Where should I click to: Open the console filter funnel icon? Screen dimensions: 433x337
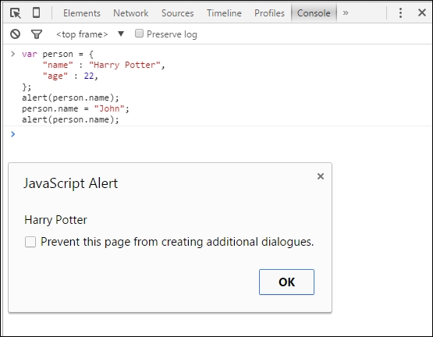pos(37,34)
